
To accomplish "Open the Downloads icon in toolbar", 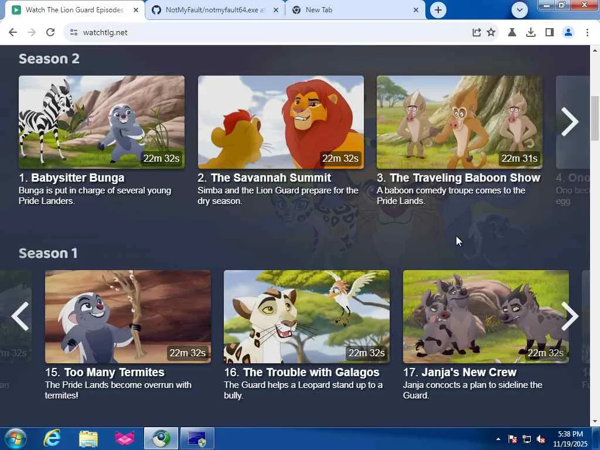I will tap(531, 33).
